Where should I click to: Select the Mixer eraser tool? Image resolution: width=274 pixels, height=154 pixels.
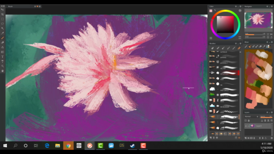260,47
